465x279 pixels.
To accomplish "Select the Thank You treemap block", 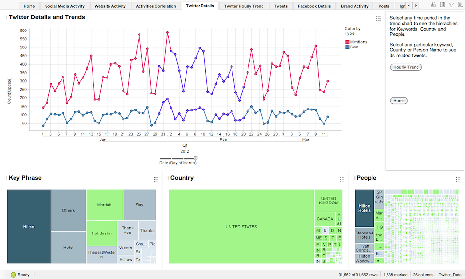I will 127,230.
